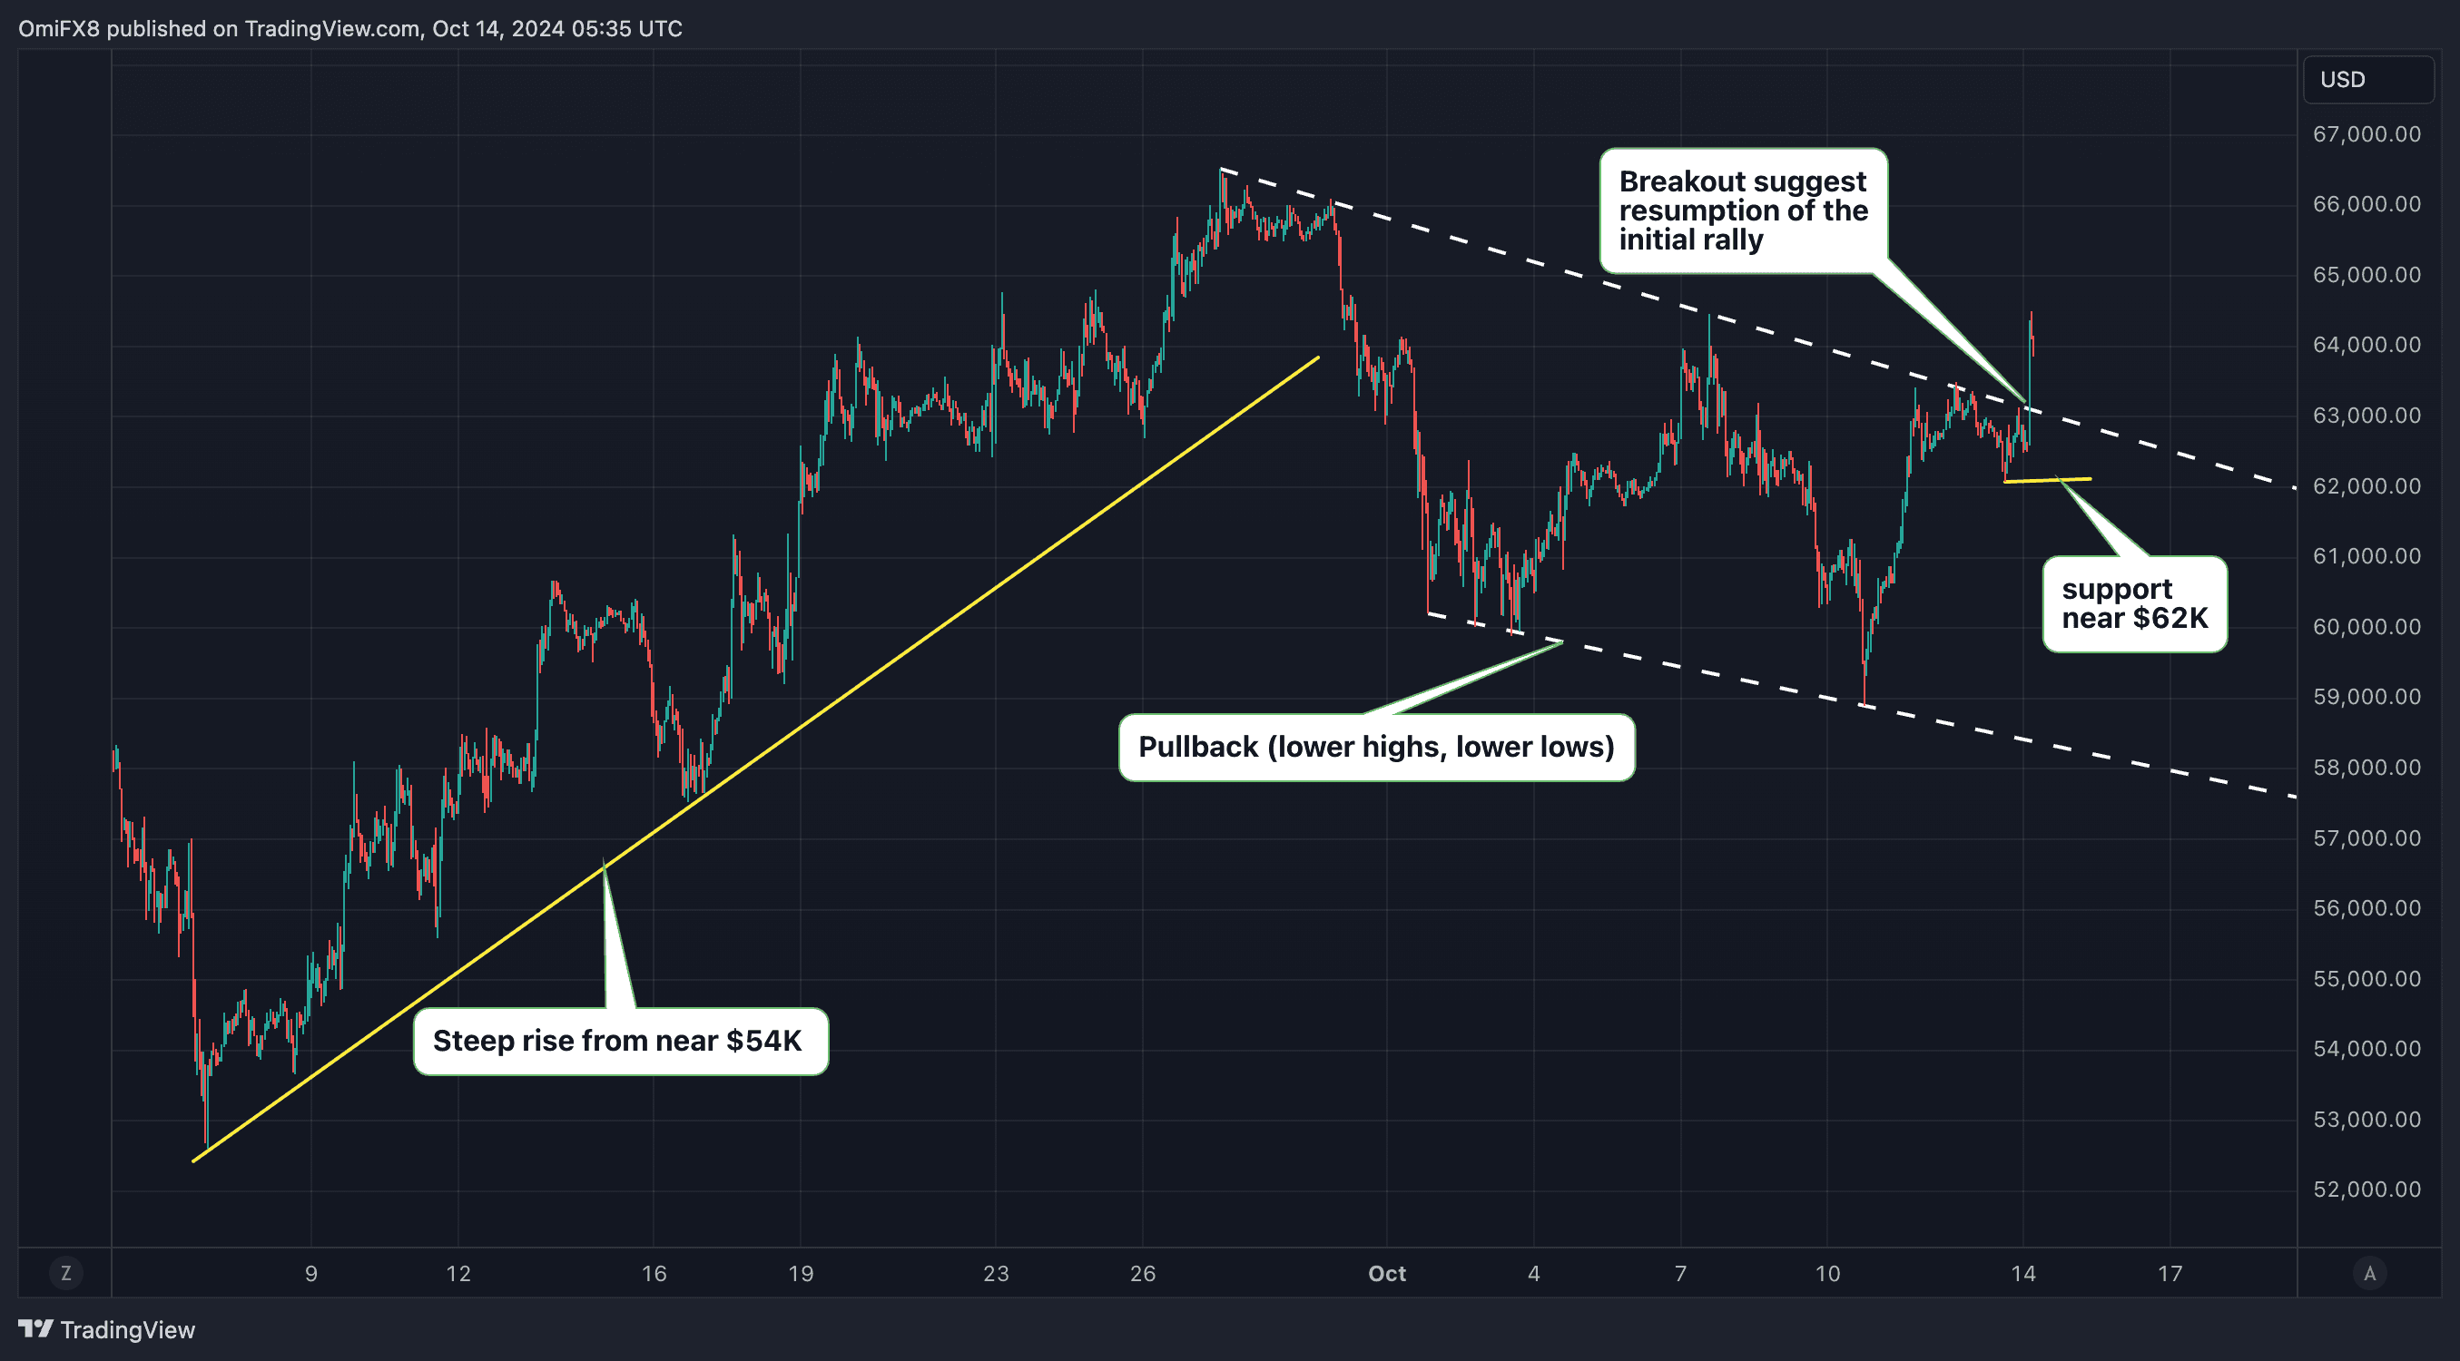Click the date label 23 on time axis

[996, 1273]
